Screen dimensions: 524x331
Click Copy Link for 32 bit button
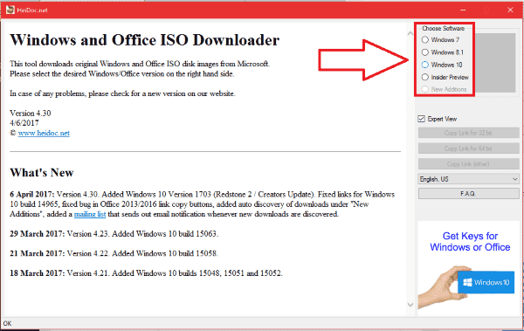468,133
